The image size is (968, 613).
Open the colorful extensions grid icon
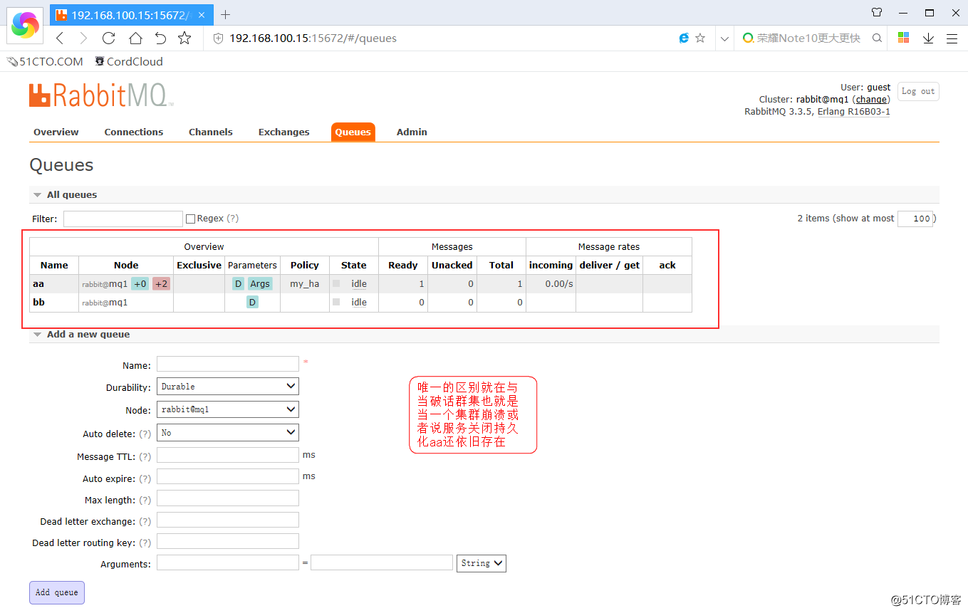903,38
